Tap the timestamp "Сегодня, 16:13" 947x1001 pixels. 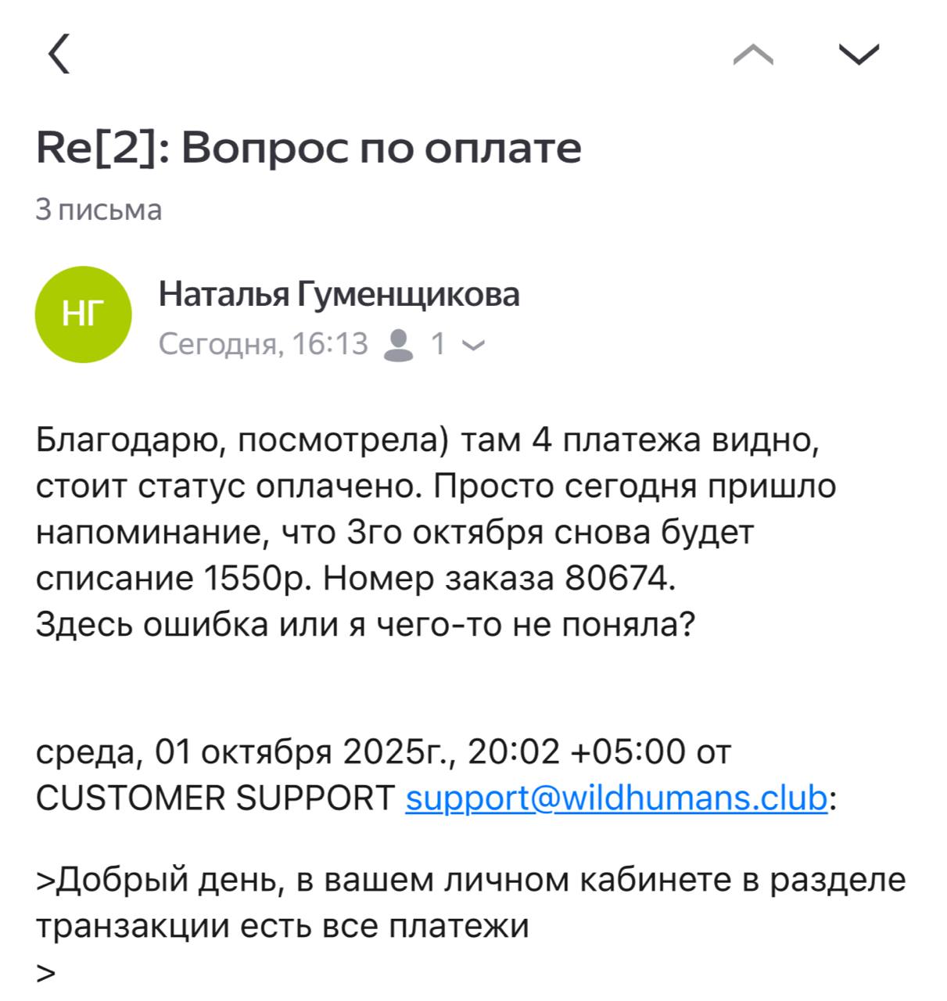pos(263,344)
